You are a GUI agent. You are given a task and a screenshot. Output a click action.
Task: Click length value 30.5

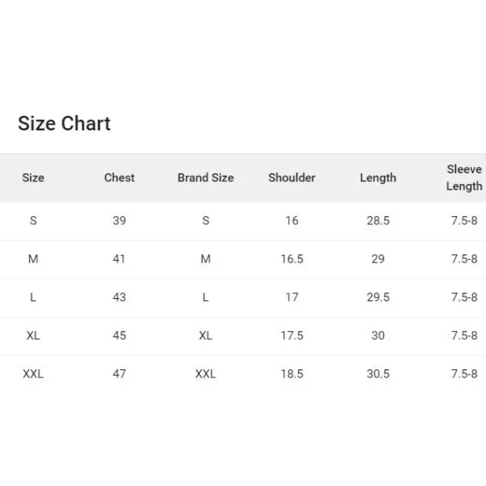[377, 373]
